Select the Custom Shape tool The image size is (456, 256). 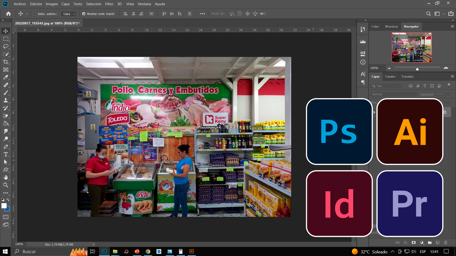6,169
